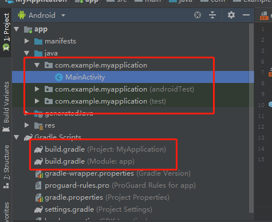
Task: Click the settings.gradle elephant icon
Action: (38, 209)
